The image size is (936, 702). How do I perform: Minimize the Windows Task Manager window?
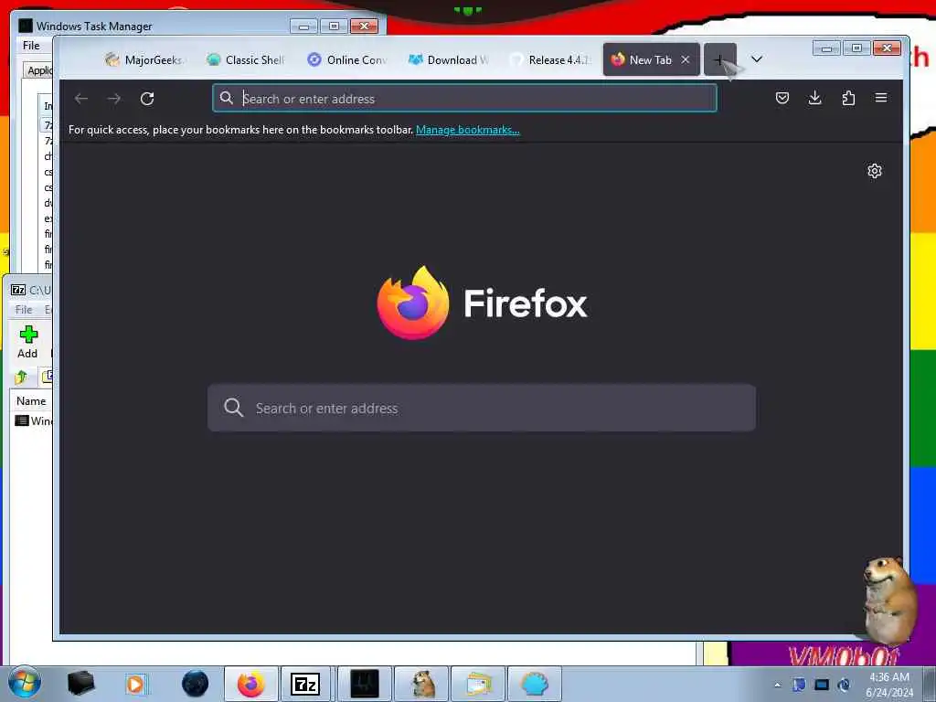[x=303, y=27]
